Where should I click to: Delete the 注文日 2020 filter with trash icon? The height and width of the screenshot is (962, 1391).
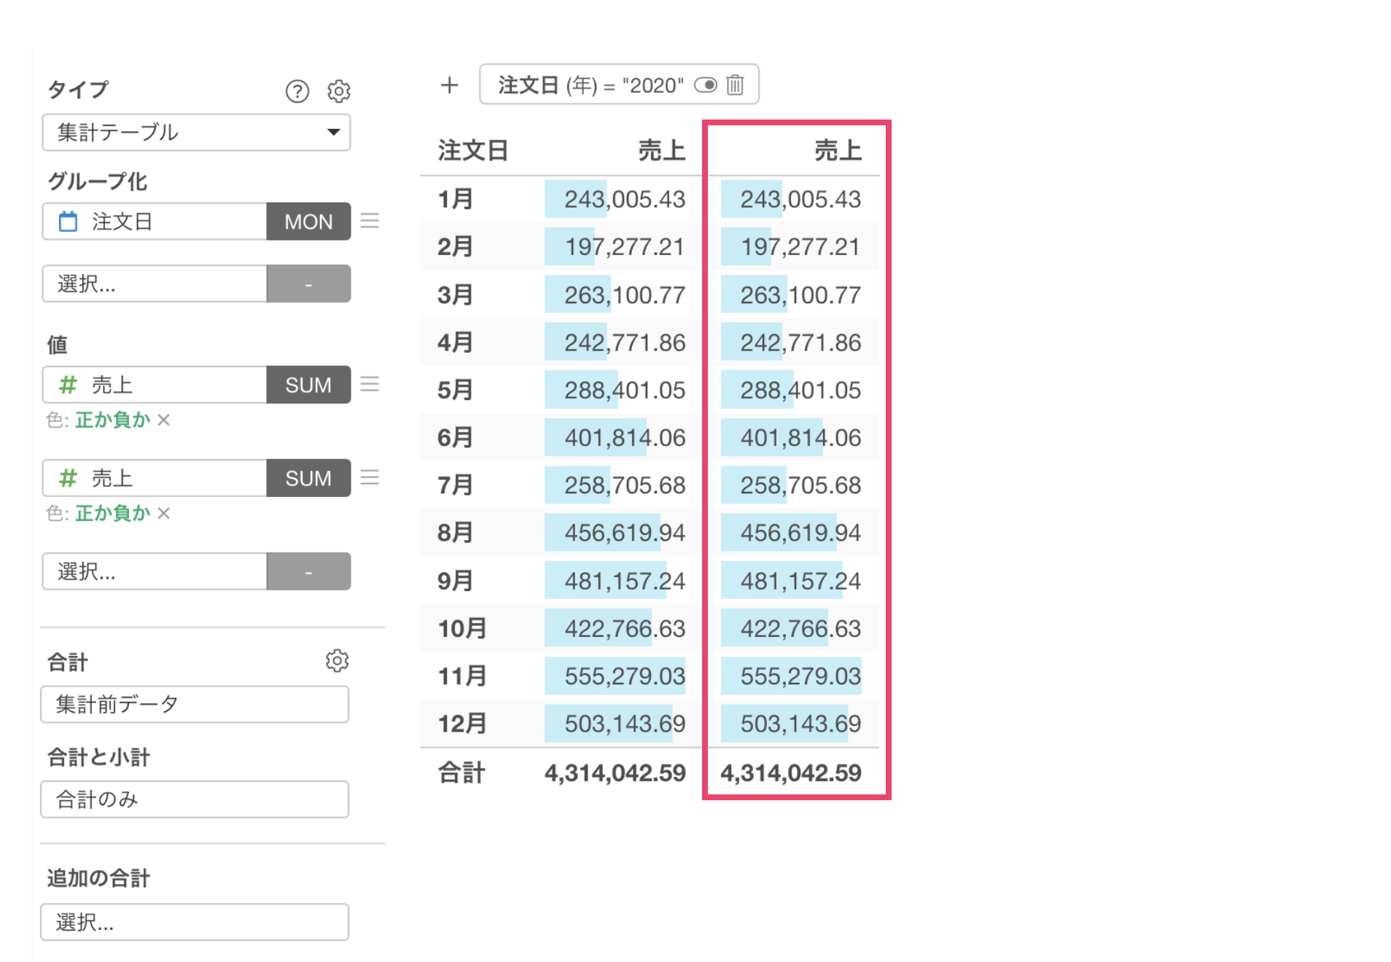point(735,85)
